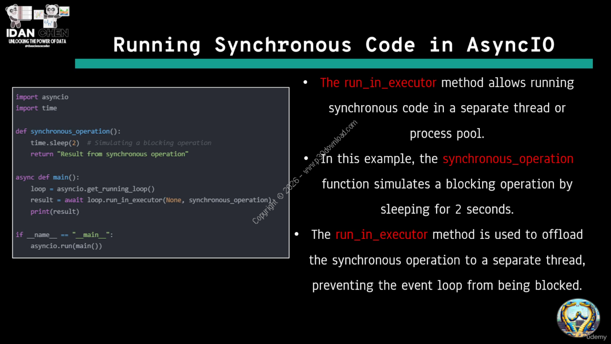This screenshot has height=344, width=611.
Task: Click the 'async def main()' code line
Action: pos(47,177)
